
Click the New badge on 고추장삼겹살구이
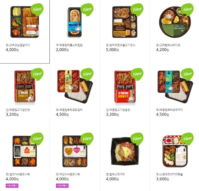[x=37, y=9]
